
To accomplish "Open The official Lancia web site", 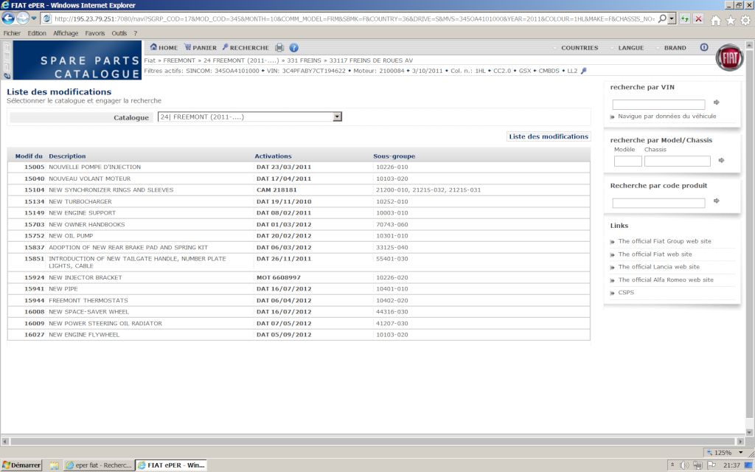I will click(658, 267).
